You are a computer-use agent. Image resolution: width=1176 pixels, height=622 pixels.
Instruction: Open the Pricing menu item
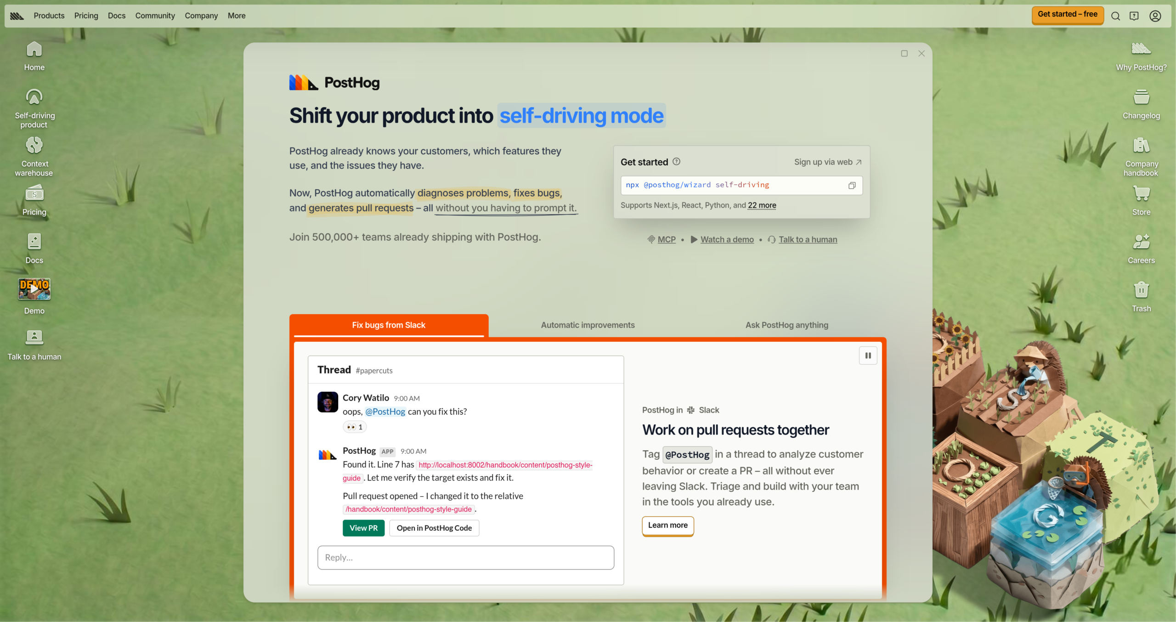click(86, 16)
